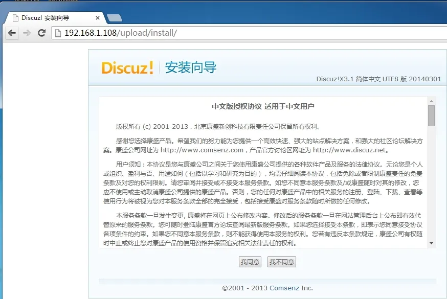Close the Discuz! 安装向导 tab
The height and width of the screenshot is (299, 447).
(98, 18)
